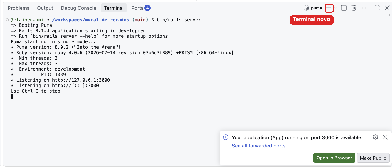Select the puma terminal instance

pyautogui.click(x=313, y=8)
